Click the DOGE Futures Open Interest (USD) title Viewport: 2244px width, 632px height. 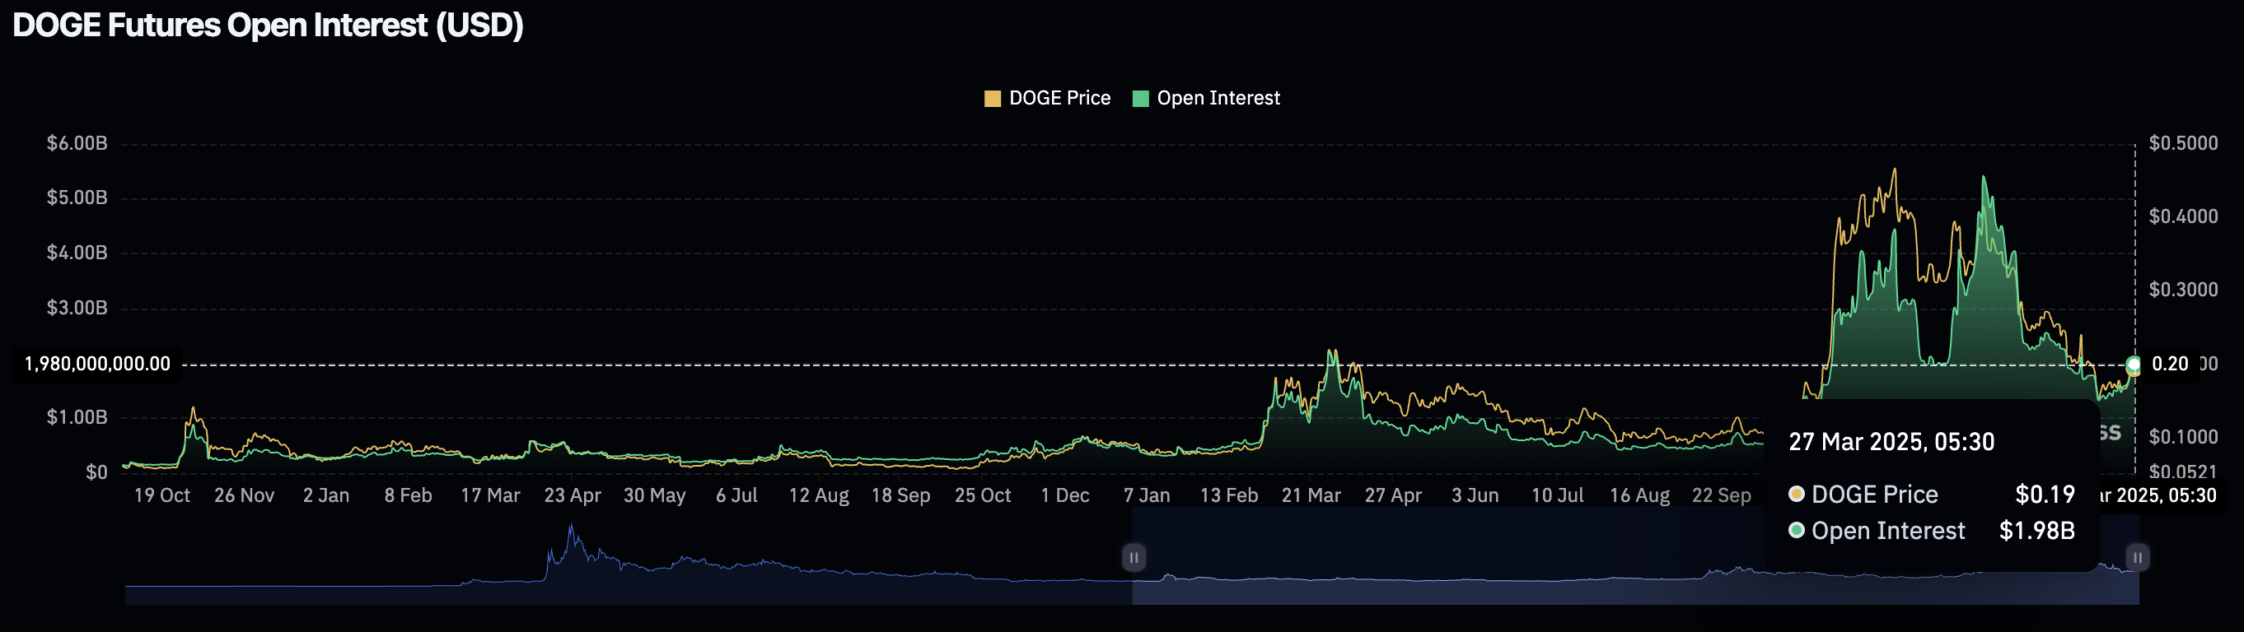269,26
